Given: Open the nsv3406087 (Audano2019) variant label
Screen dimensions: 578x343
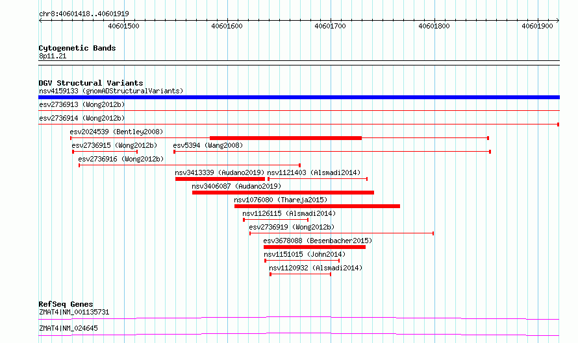Looking at the screenshot, I should coord(236,186).
